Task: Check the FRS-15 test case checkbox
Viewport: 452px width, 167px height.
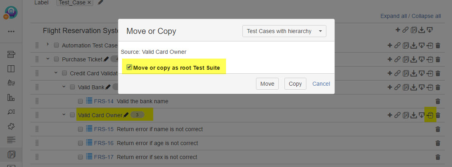Action: (x=80, y=129)
